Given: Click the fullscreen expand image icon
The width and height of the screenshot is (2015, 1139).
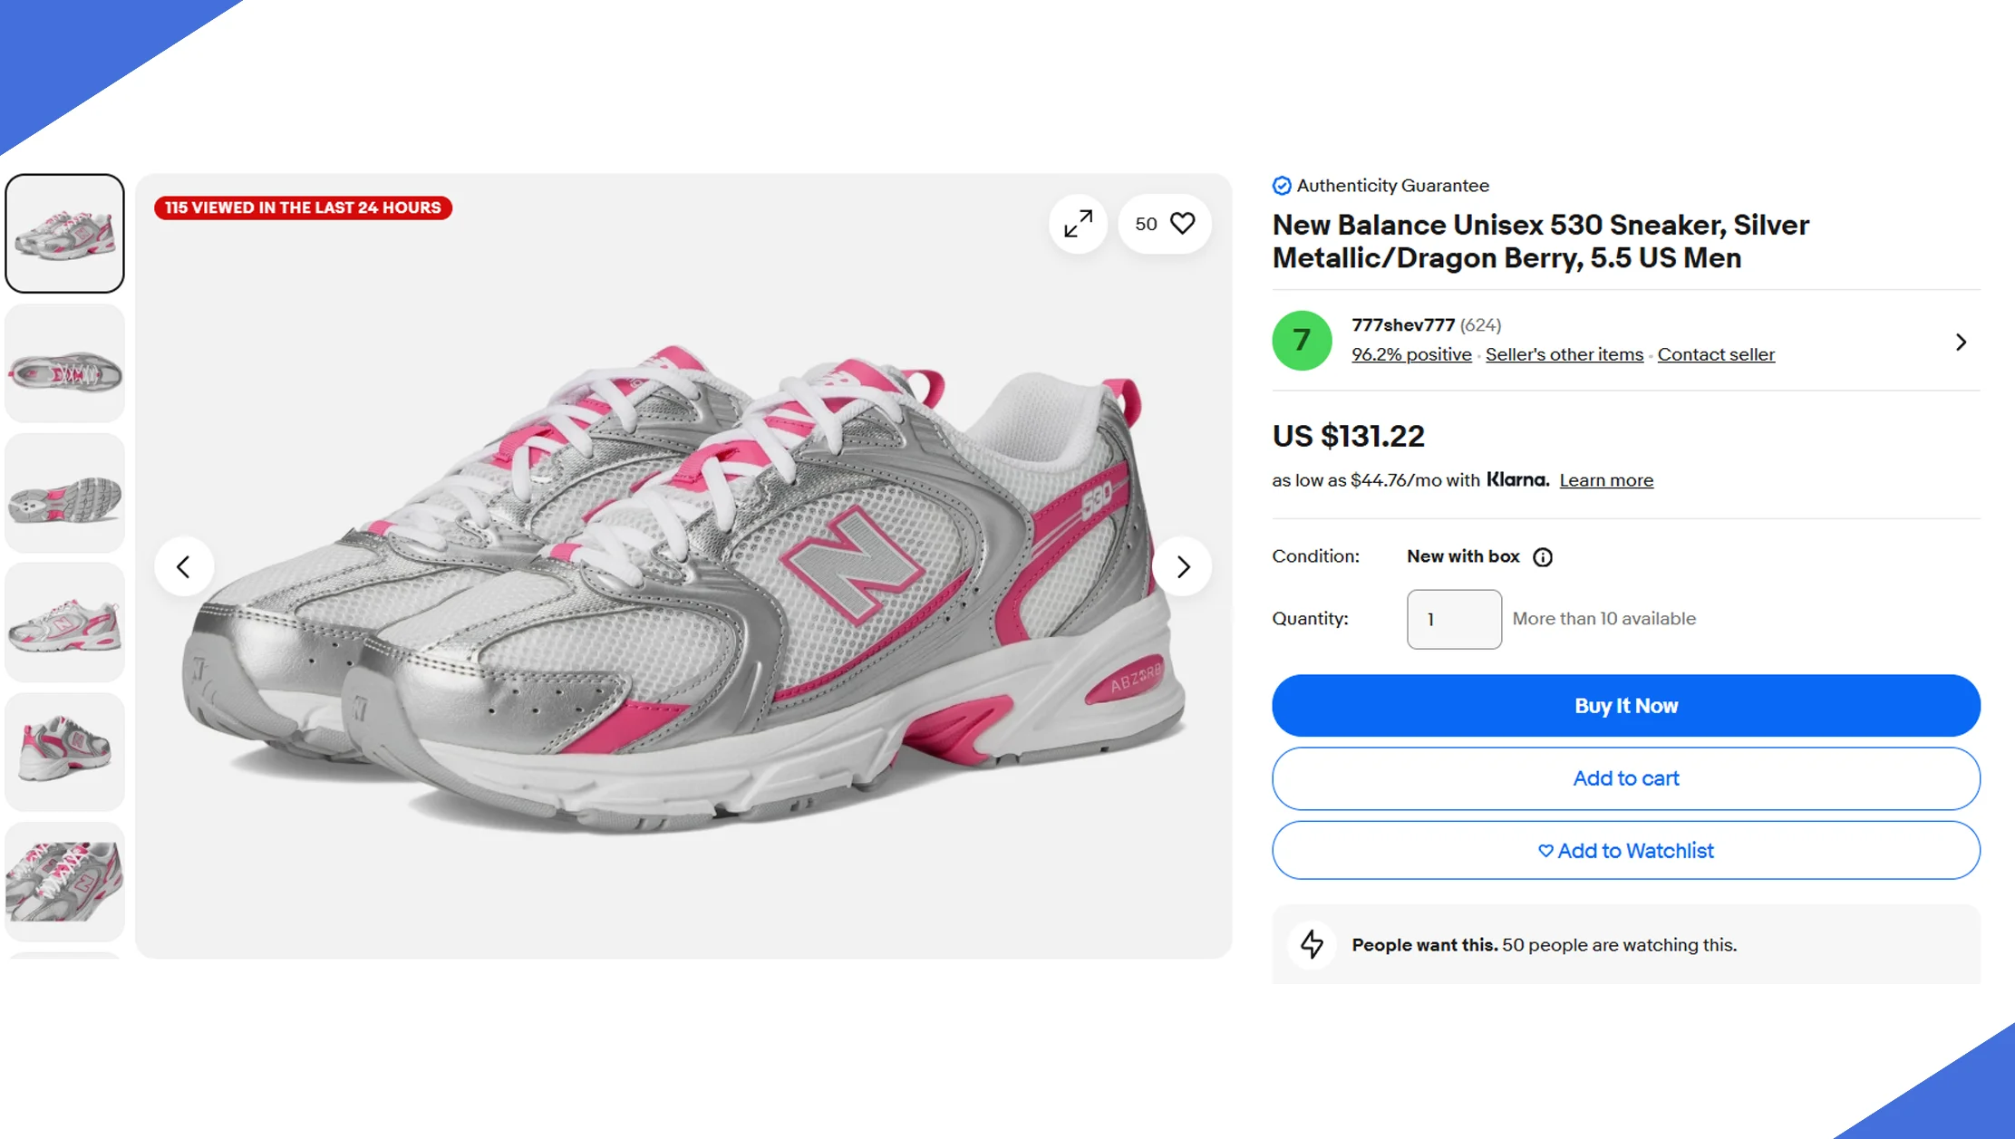Looking at the screenshot, I should point(1078,224).
